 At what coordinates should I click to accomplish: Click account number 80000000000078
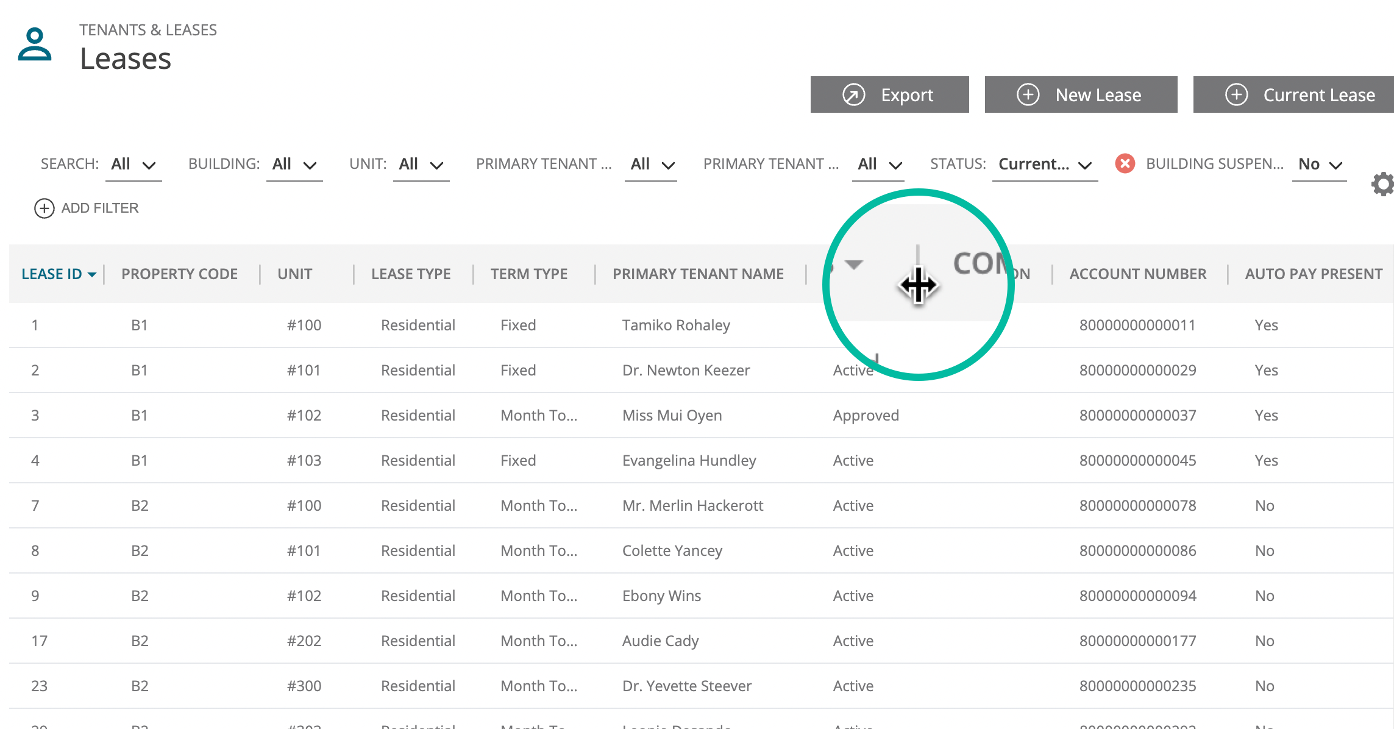(x=1137, y=506)
